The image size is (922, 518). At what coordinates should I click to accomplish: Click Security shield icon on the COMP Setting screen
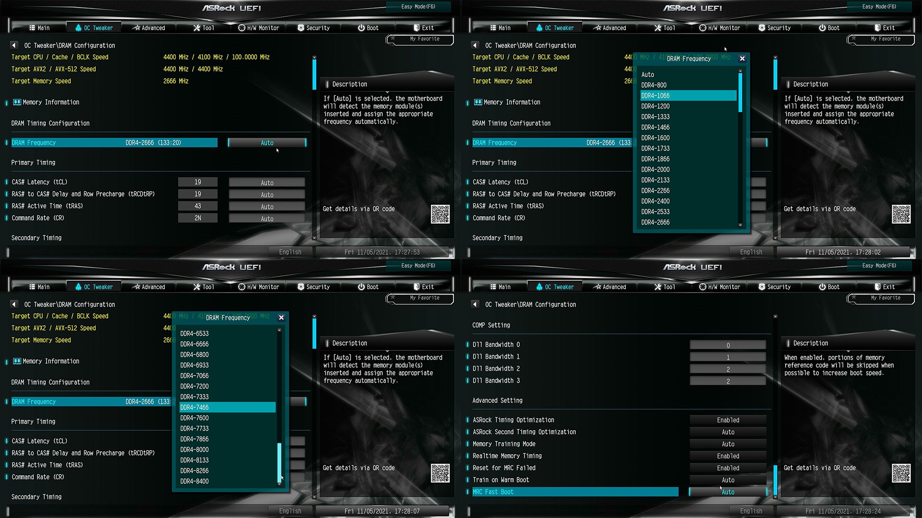[x=762, y=287]
